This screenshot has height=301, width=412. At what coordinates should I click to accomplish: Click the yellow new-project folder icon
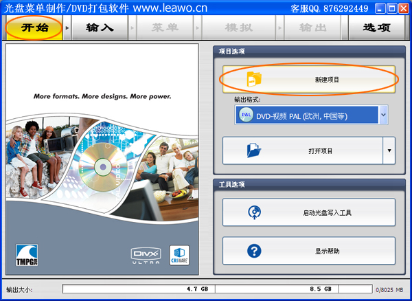[x=254, y=79]
